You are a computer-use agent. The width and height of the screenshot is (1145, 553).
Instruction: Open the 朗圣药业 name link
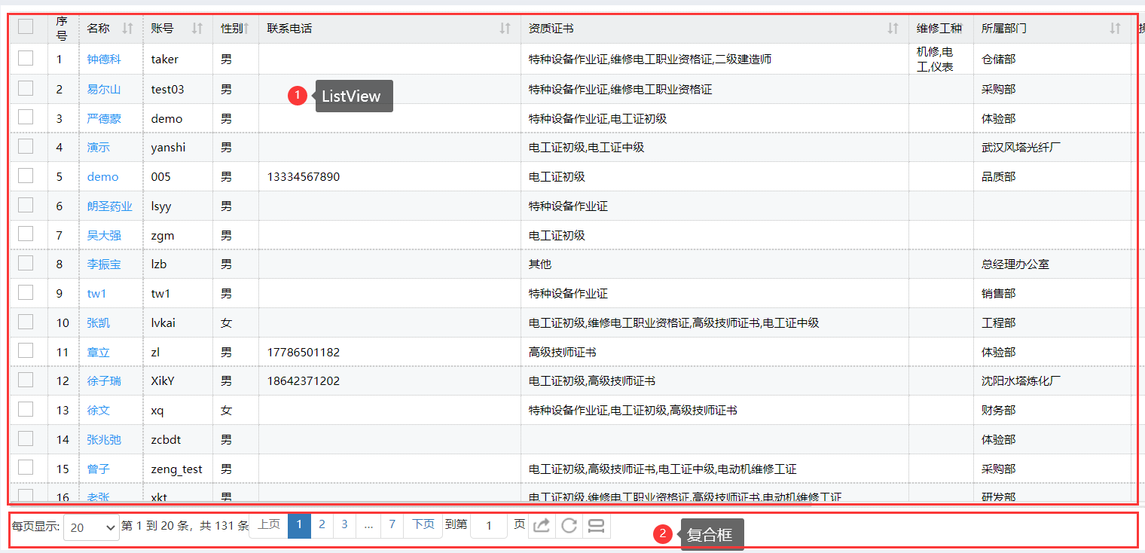click(110, 206)
